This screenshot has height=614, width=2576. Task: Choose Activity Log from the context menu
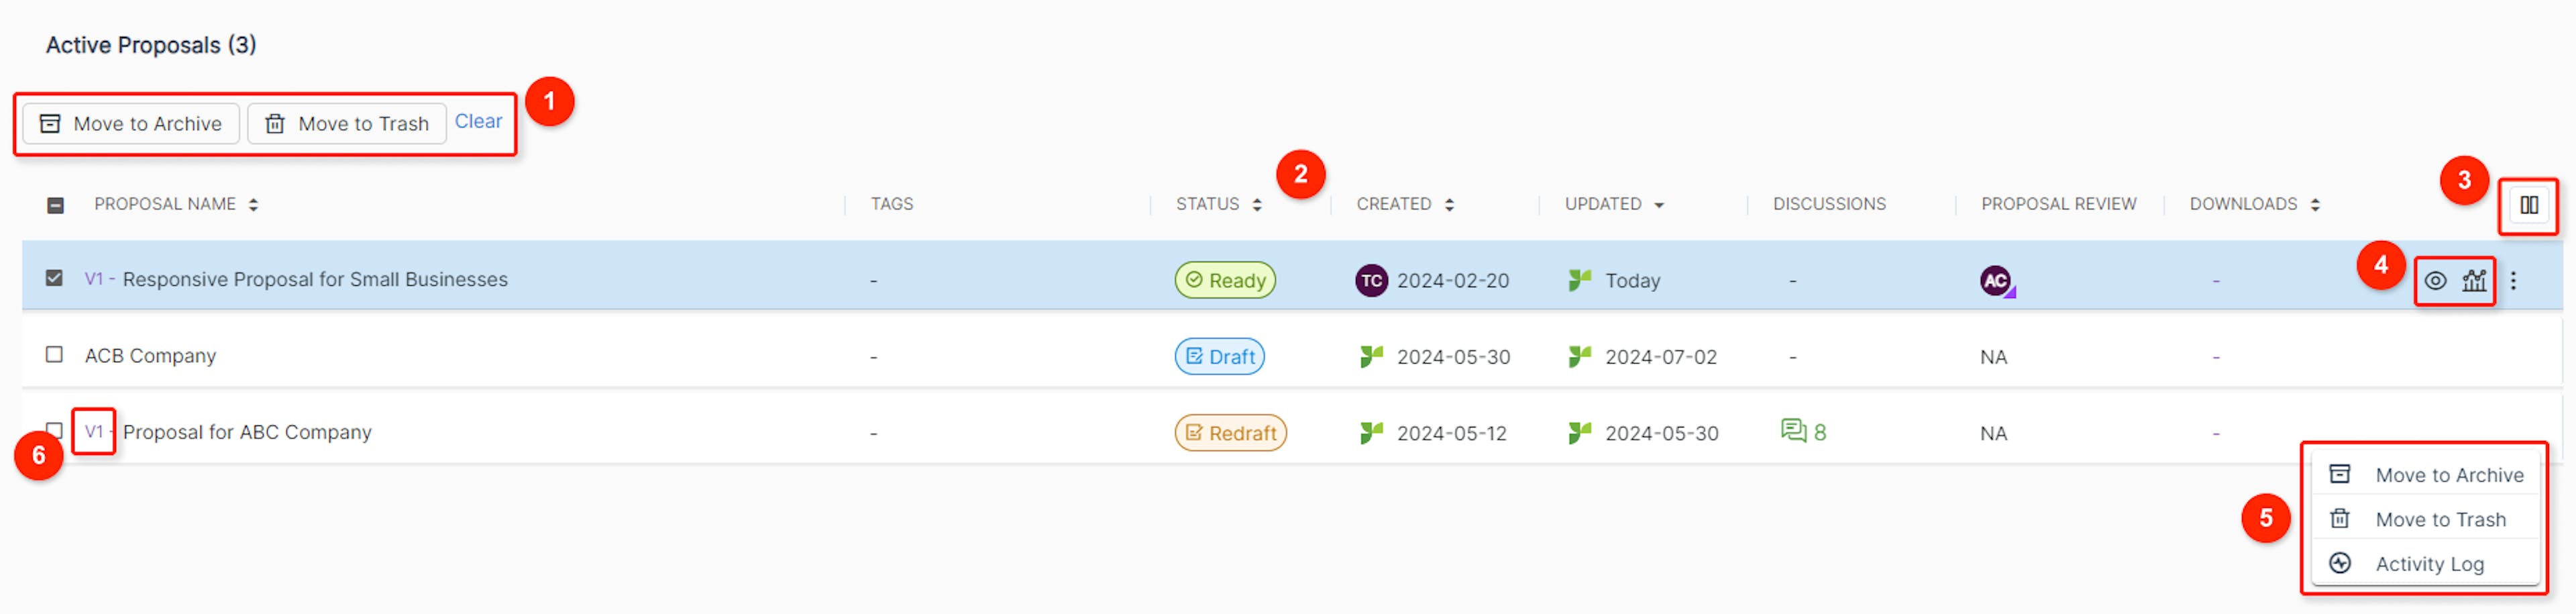[2429, 564]
